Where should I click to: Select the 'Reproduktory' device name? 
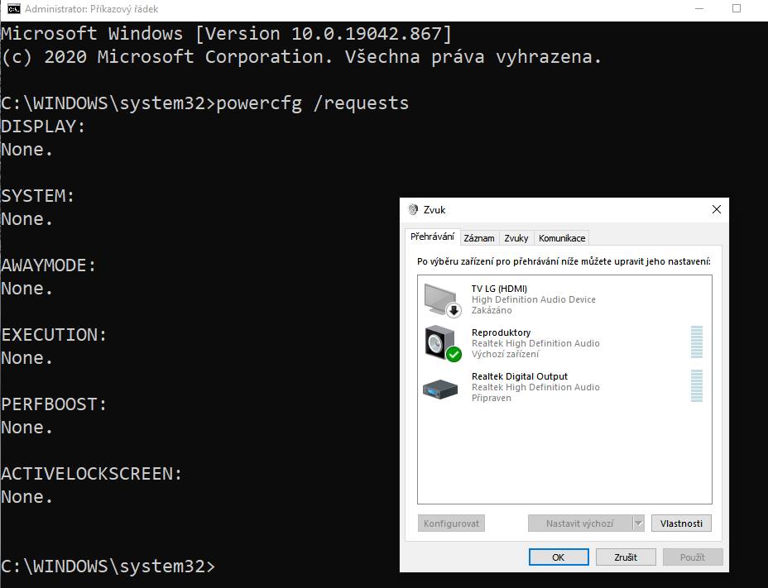point(501,332)
